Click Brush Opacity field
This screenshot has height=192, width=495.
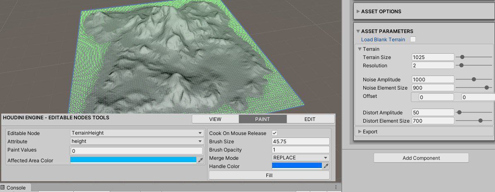[301, 149]
